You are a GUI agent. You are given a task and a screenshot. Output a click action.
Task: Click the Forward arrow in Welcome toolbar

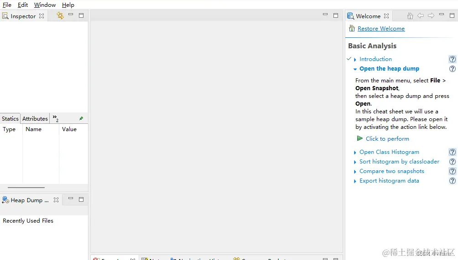point(431,15)
